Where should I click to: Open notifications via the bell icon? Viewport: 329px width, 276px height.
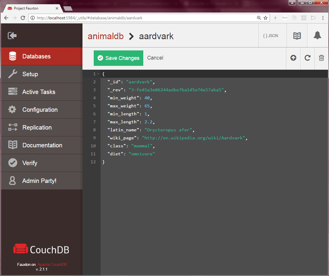tap(317, 35)
